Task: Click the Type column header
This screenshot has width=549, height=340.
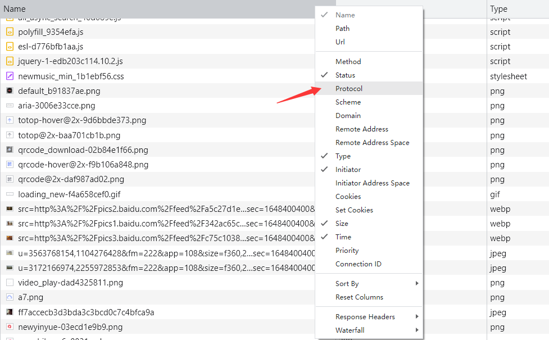Action: (x=498, y=9)
